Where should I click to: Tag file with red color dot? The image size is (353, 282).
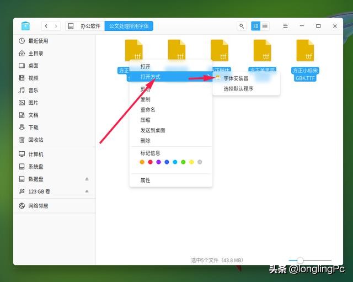pos(151,162)
